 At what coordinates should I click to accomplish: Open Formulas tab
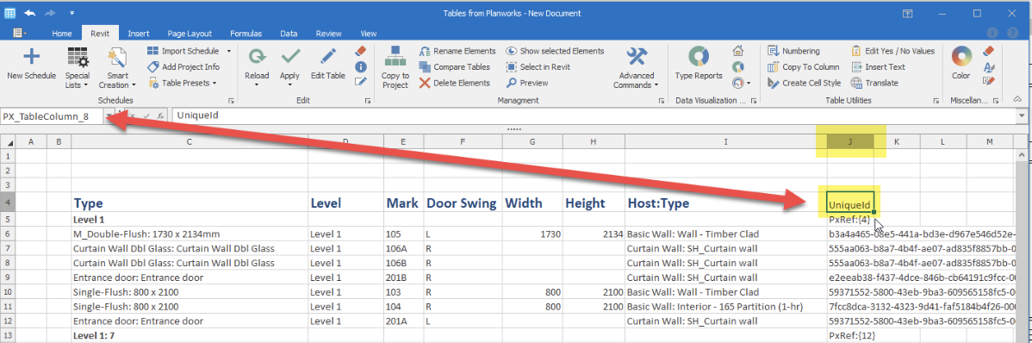pos(246,34)
